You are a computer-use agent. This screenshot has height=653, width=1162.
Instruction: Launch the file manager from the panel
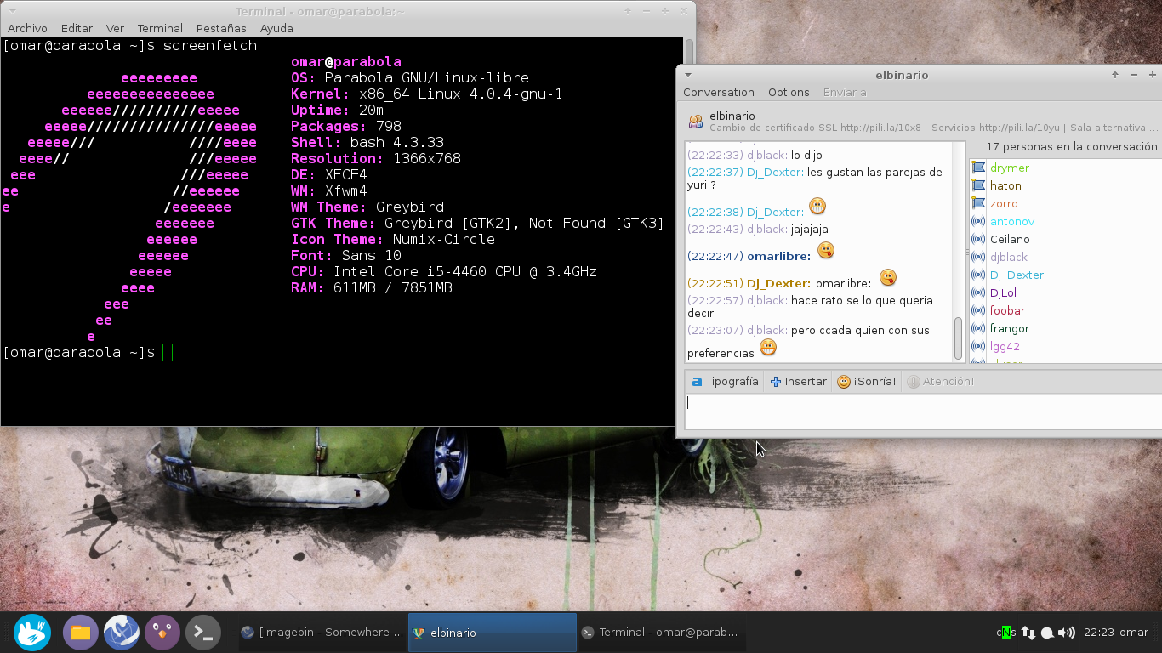[81, 633]
